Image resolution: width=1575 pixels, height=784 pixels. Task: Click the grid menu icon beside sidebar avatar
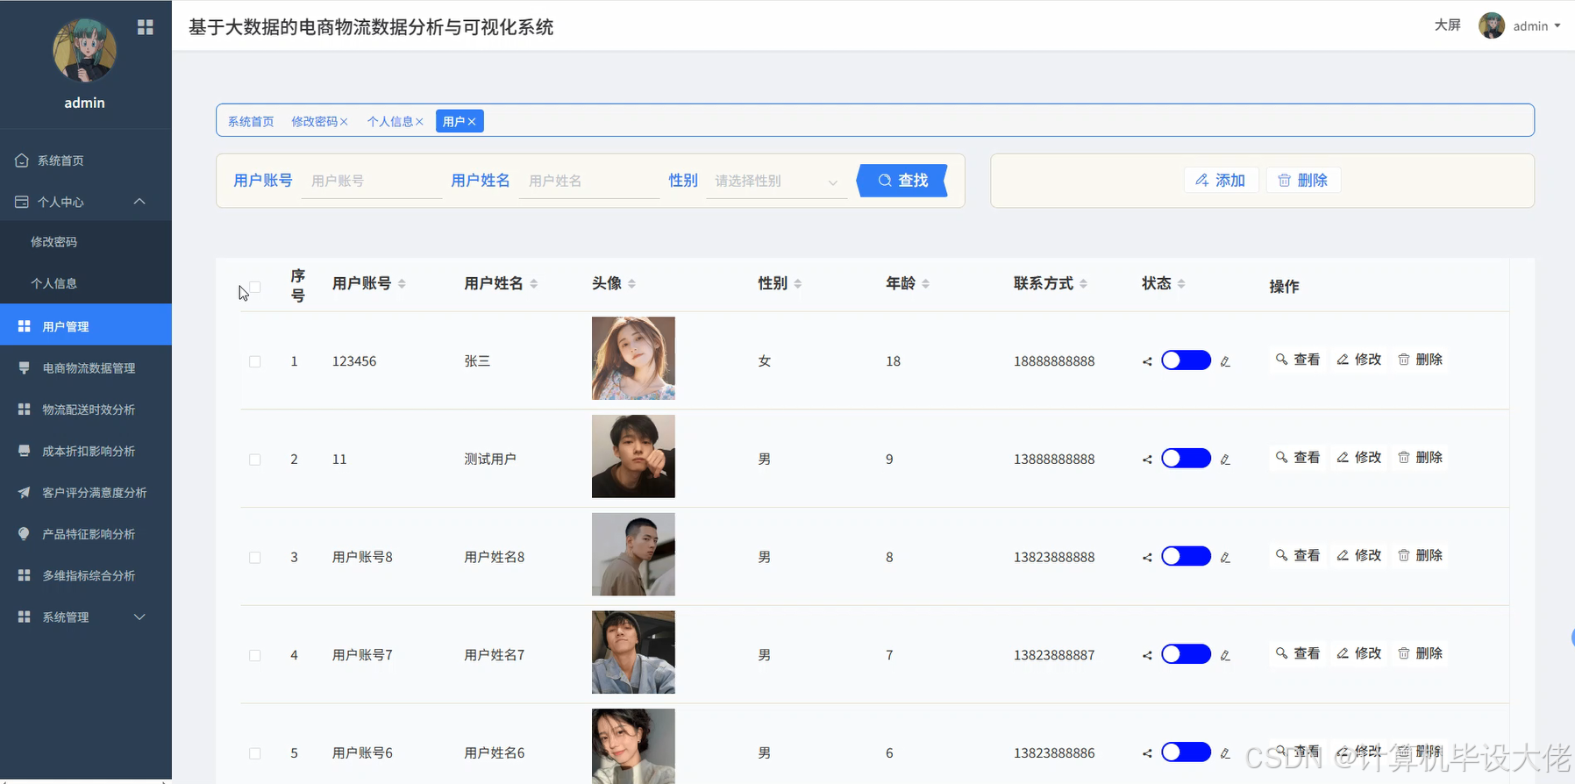click(146, 27)
